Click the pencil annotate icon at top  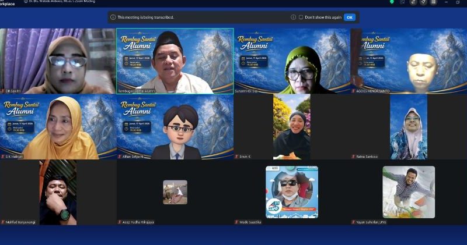click(x=413, y=2)
